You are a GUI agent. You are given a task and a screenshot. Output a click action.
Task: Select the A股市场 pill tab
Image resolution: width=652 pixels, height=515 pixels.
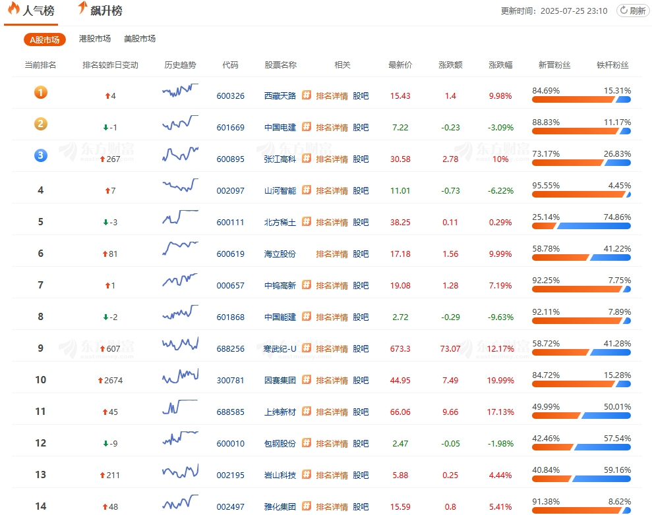pyautogui.click(x=45, y=40)
